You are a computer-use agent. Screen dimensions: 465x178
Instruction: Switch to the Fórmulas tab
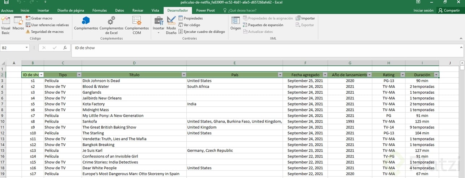(x=100, y=10)
